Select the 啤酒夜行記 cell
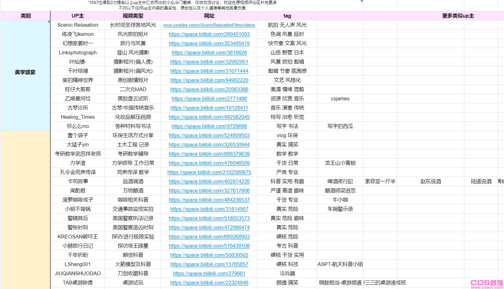Screen dimensions: 504x289 [340, 182]
